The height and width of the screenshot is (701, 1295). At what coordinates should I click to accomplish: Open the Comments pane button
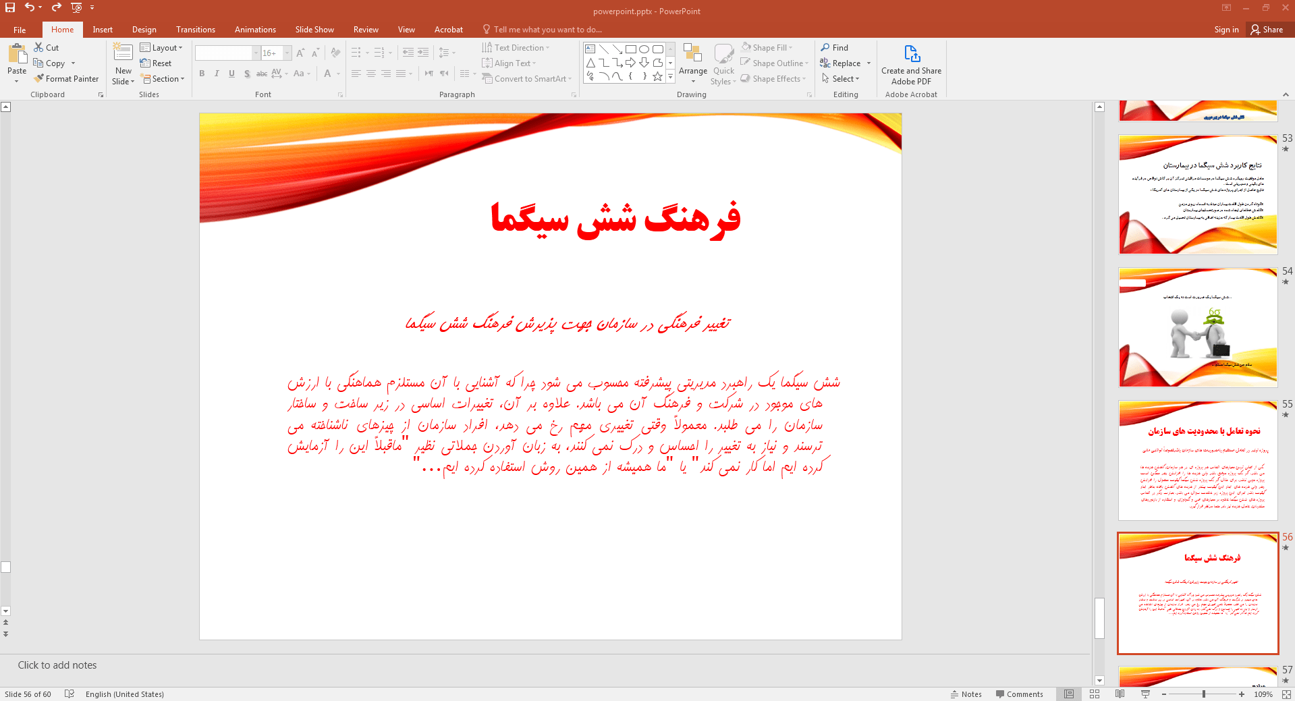[1019, 694]
